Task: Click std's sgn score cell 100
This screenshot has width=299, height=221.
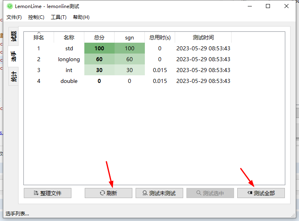Action: click(130, 48)
